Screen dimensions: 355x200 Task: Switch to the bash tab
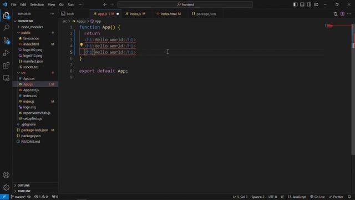coord(75,14)
